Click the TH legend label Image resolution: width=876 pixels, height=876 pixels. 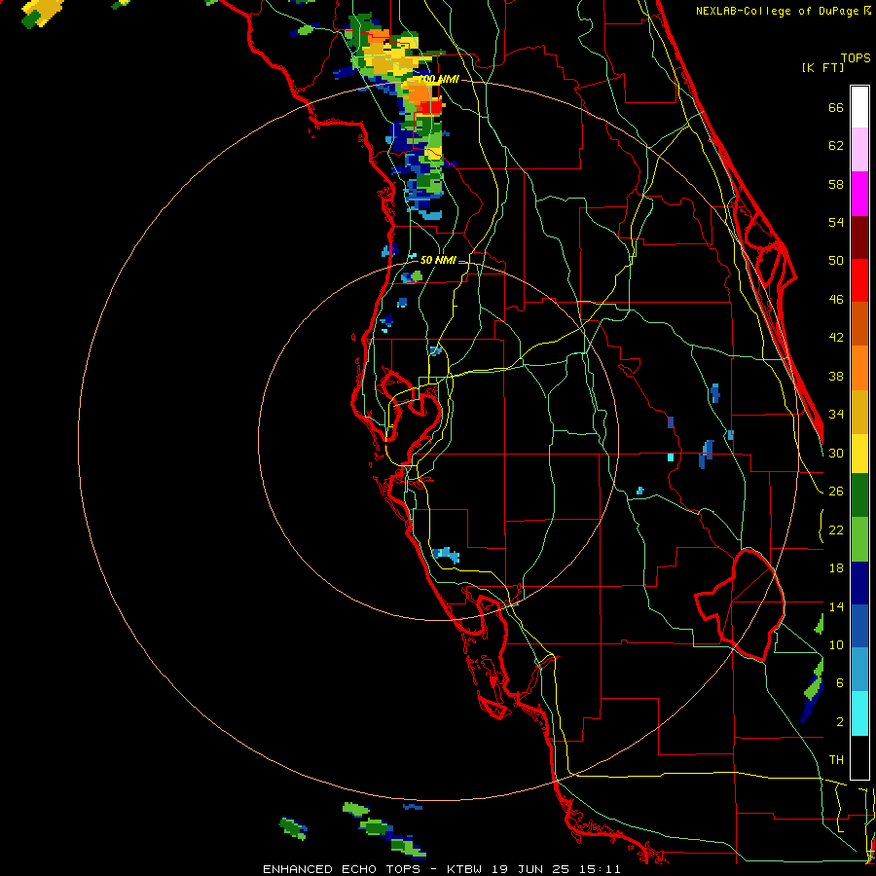pyautogui.click(x=836, y=760)
